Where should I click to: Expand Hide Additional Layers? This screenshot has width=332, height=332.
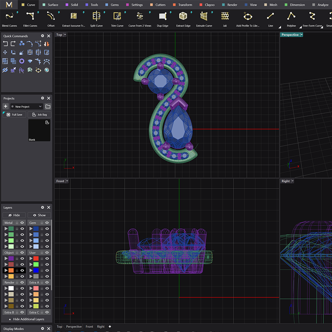(26, 319)
